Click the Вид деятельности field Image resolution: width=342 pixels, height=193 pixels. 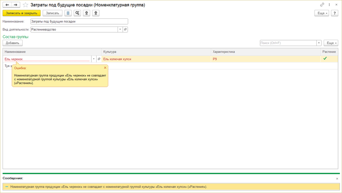point(74,29)
